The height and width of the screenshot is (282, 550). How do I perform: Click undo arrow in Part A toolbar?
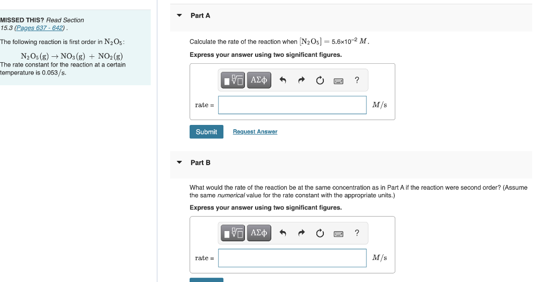283,80
